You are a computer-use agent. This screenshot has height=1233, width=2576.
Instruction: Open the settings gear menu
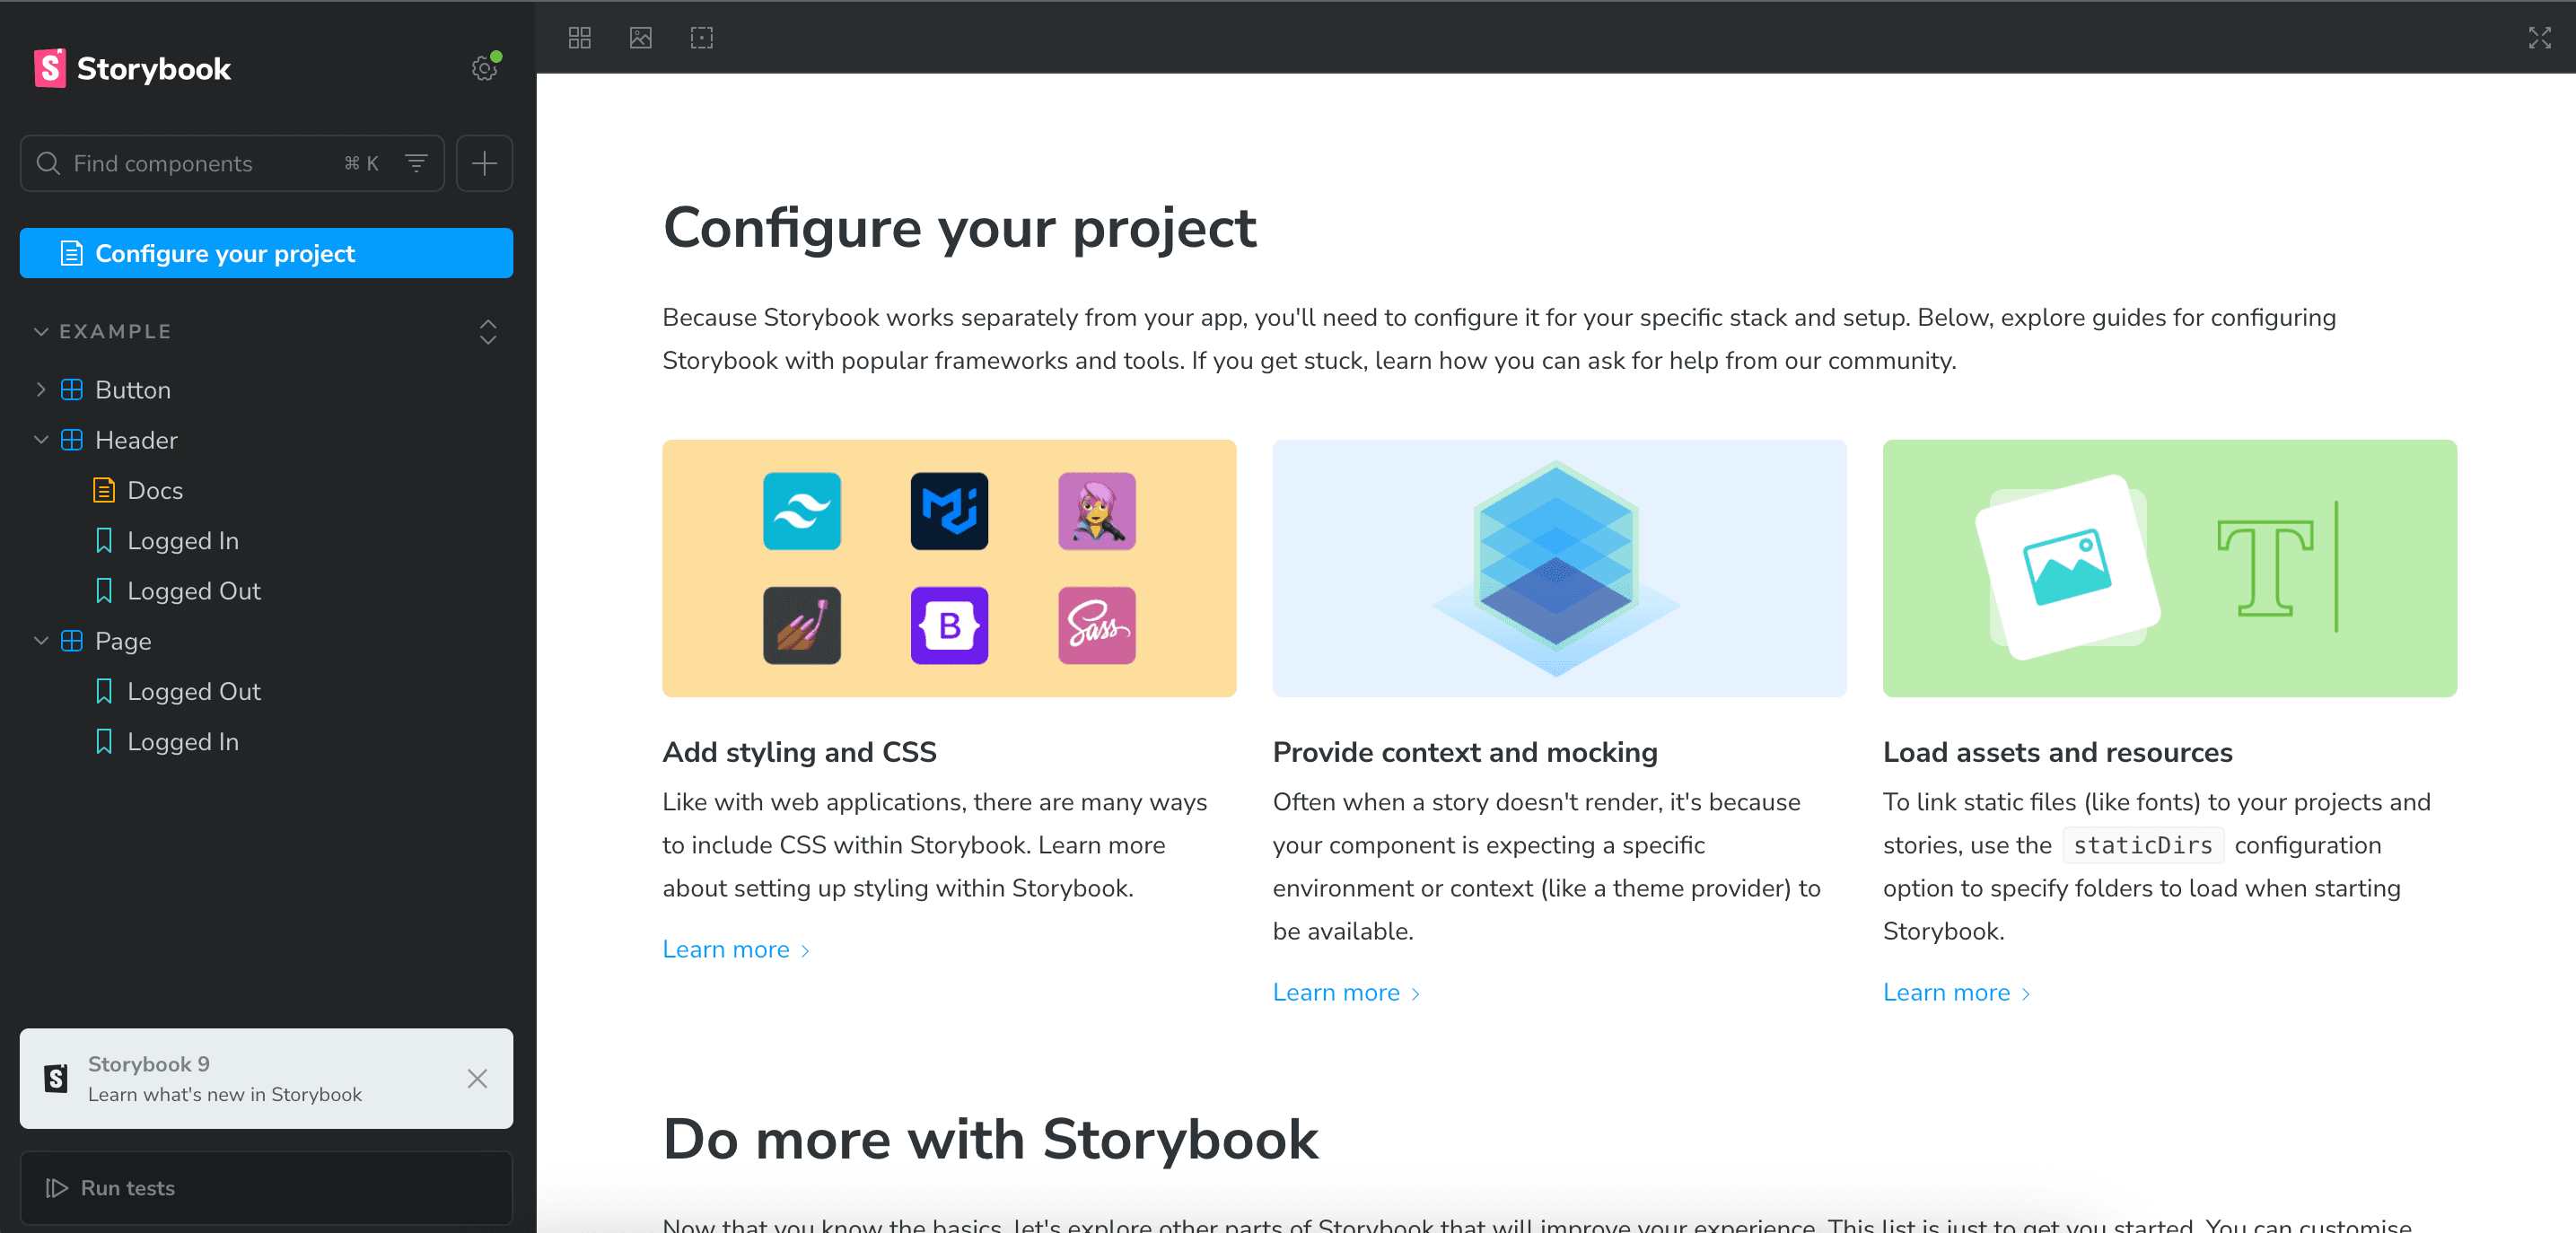(x=485, y=68)
